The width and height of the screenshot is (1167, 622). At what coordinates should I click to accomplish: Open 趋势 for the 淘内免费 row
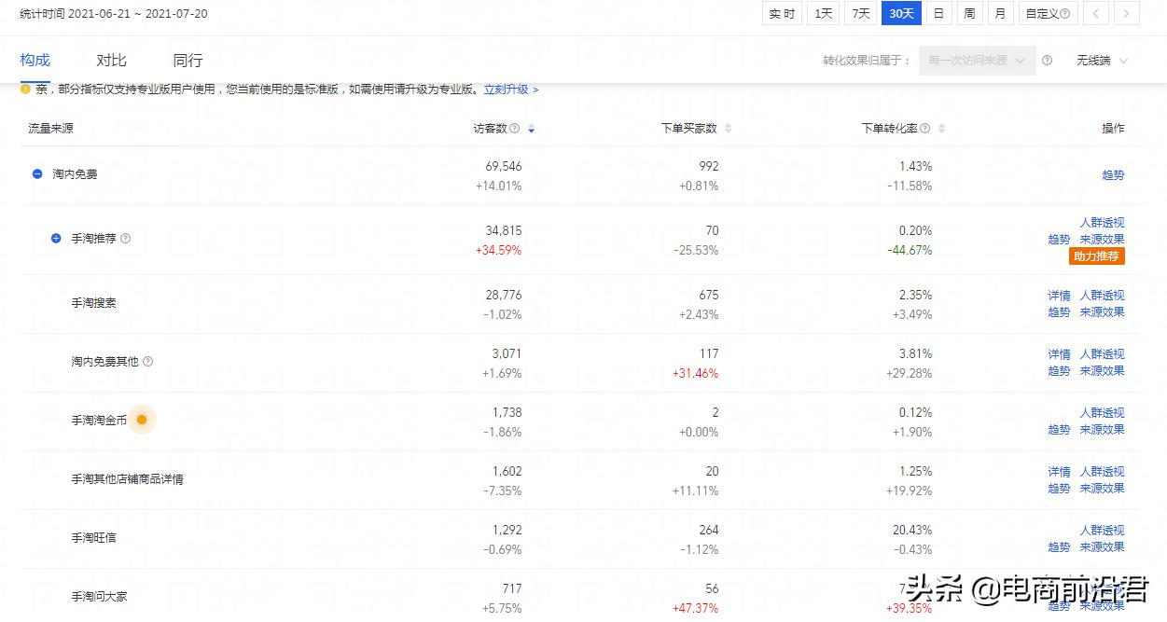[x=1113, y=174]
